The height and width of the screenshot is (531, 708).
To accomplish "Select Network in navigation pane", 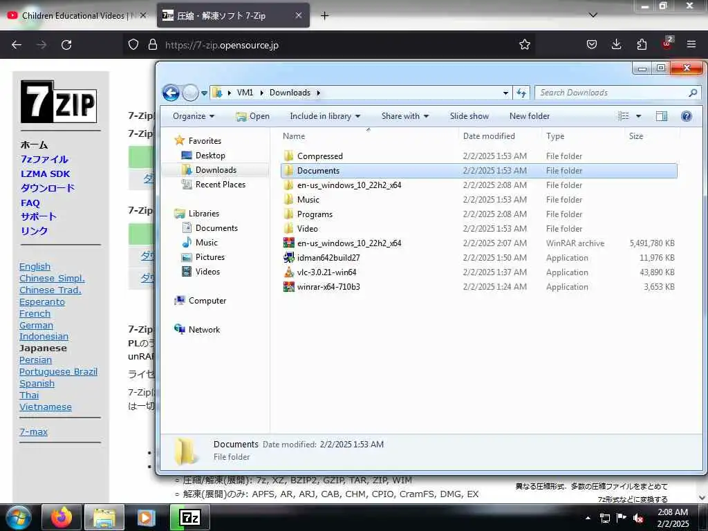I will (x=204, y=330).
